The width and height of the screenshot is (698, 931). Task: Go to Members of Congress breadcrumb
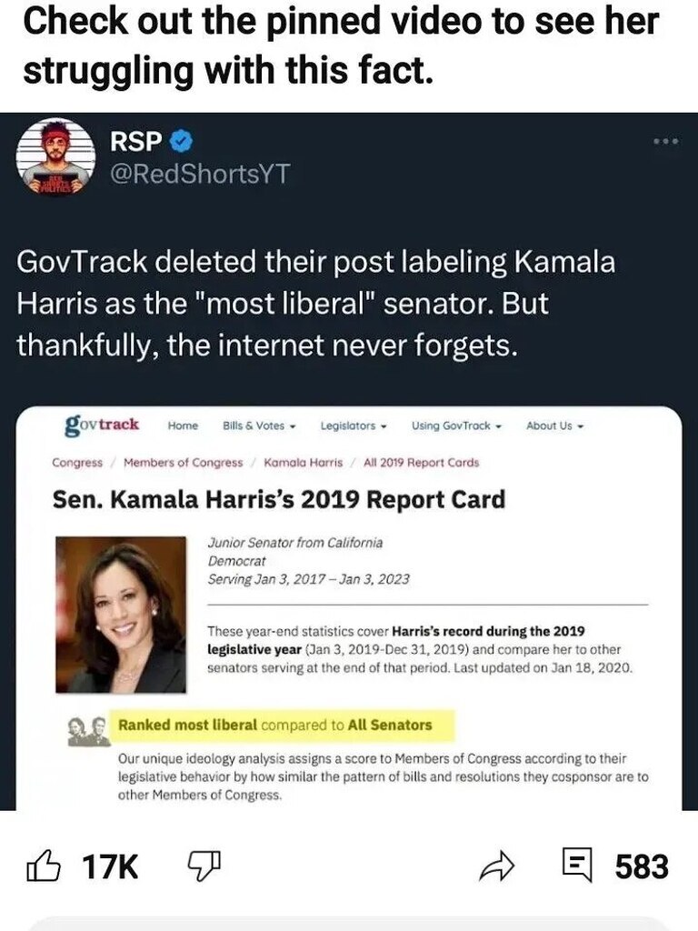[x=183, y=462]
